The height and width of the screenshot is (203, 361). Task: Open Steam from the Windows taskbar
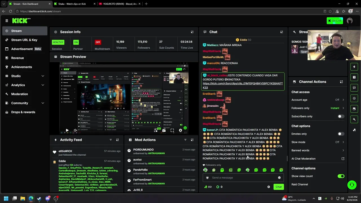pos(39,198)
